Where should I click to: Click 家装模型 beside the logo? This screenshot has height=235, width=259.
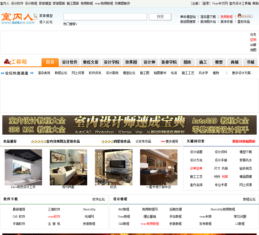[x=46, y=16]
